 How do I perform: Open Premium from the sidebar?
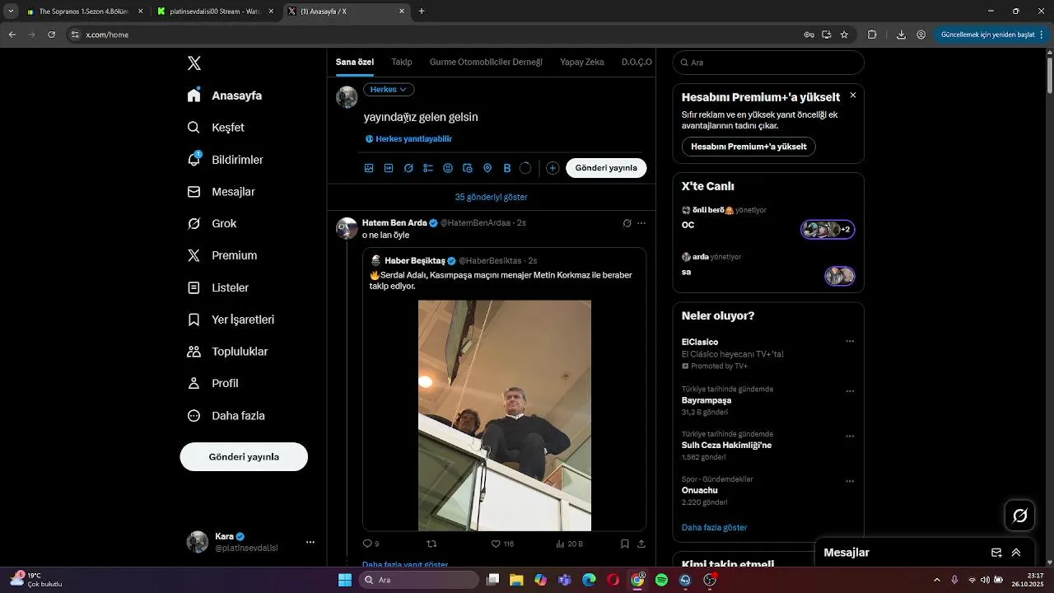222,255
